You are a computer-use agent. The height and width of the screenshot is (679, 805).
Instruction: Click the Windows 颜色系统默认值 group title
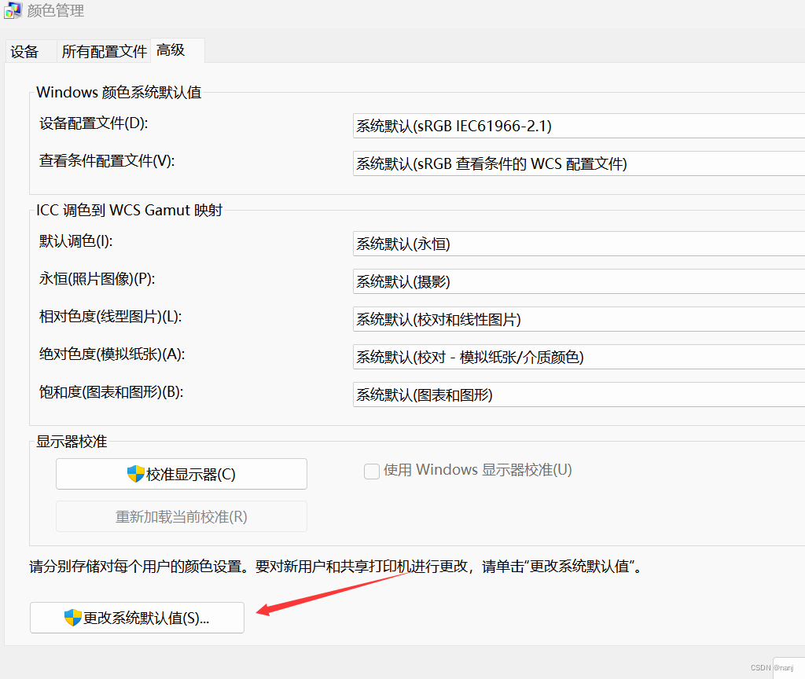tap(119, 93)
